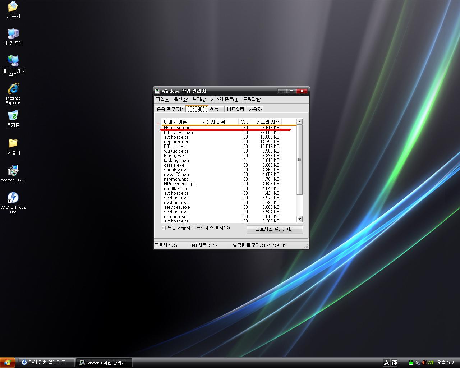Select the 새 폴더 desktop folder

pyautogui.click(x=13, y=147)
